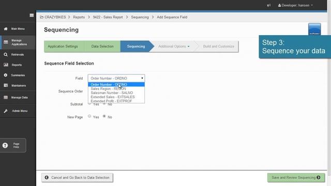
Task: Click the Sequence Order label
Action: click(x=70, y=91)
